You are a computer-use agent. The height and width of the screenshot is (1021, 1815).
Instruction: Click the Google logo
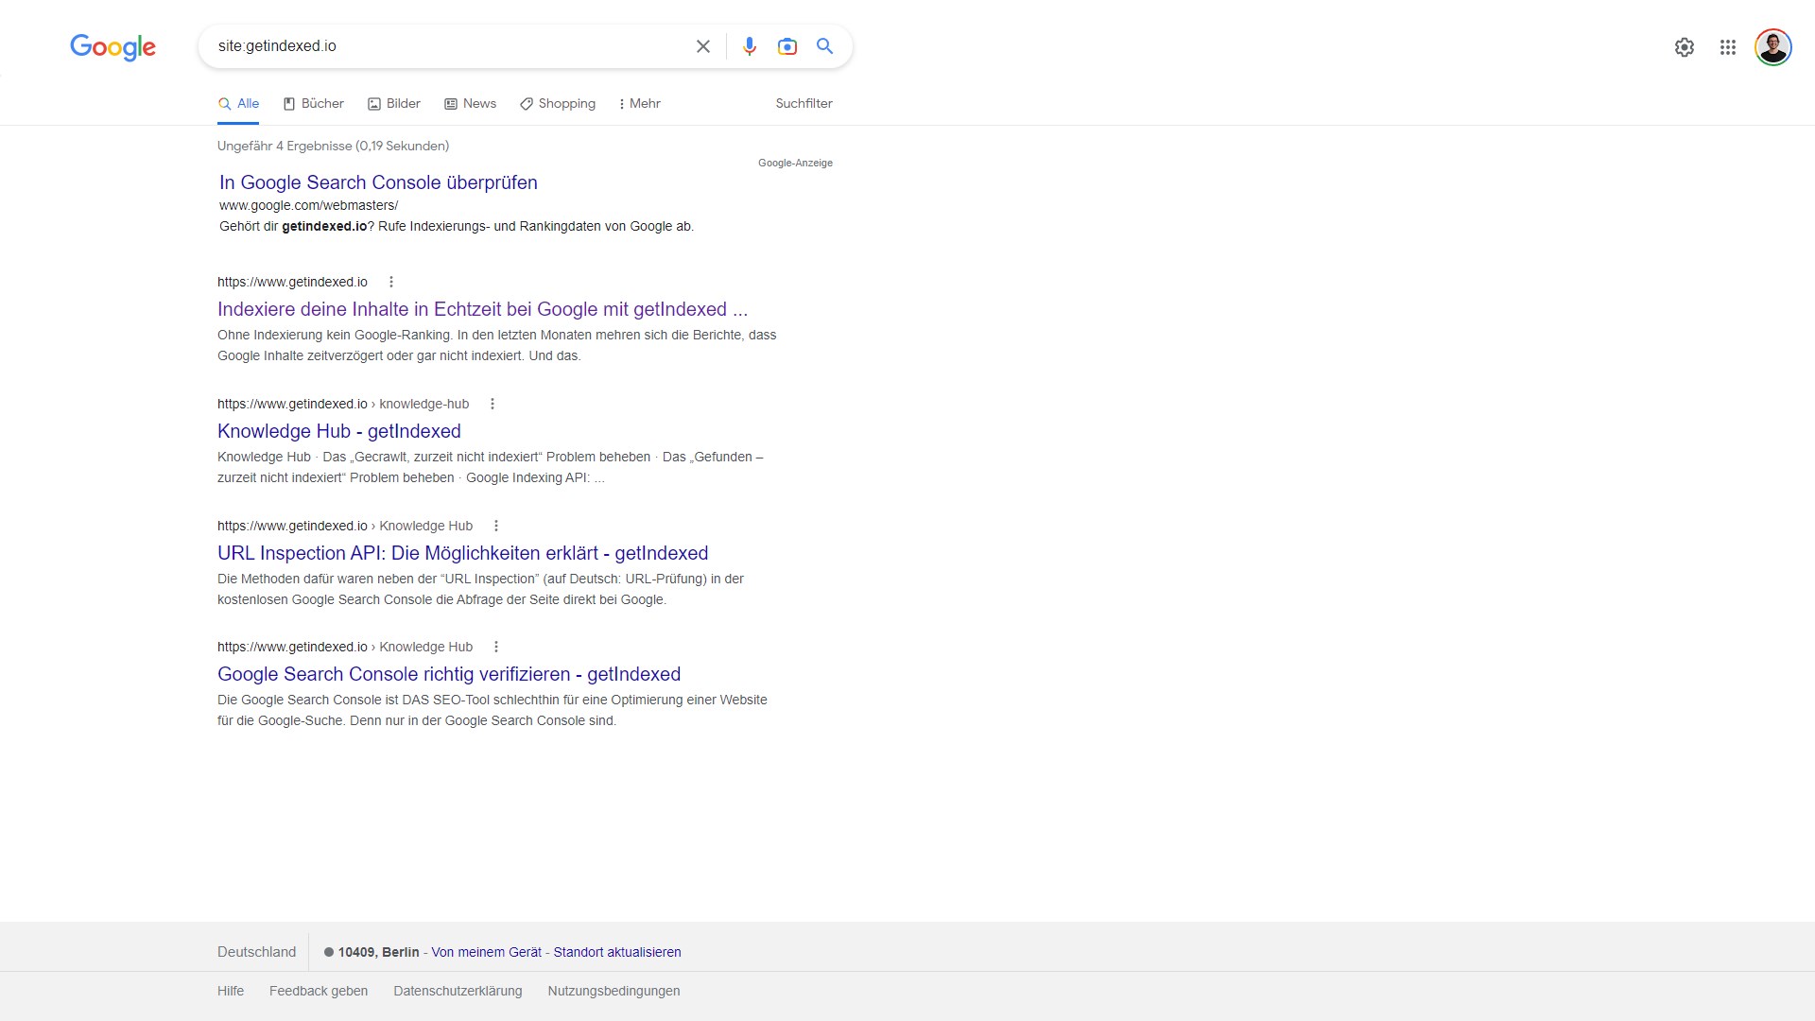[x=112, y=47]
